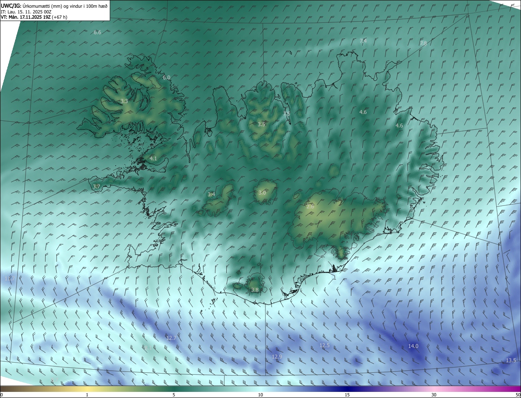Click the 7.4 value label
Image resolution: width=521 pixels, height=398 pixels.
(363, 41)
